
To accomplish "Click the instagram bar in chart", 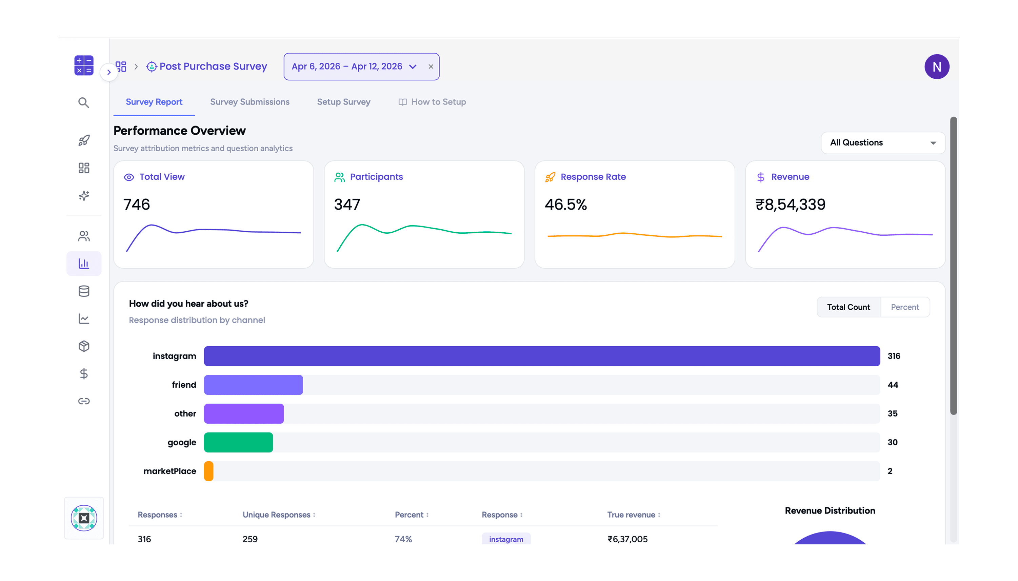I will pyautogui.click(x=541, y=356).
